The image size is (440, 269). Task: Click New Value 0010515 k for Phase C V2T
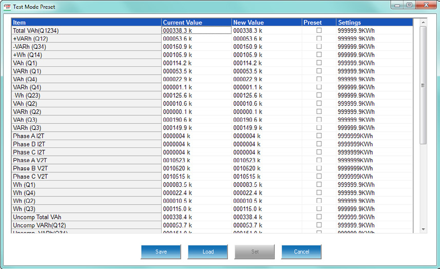[266, 177]
